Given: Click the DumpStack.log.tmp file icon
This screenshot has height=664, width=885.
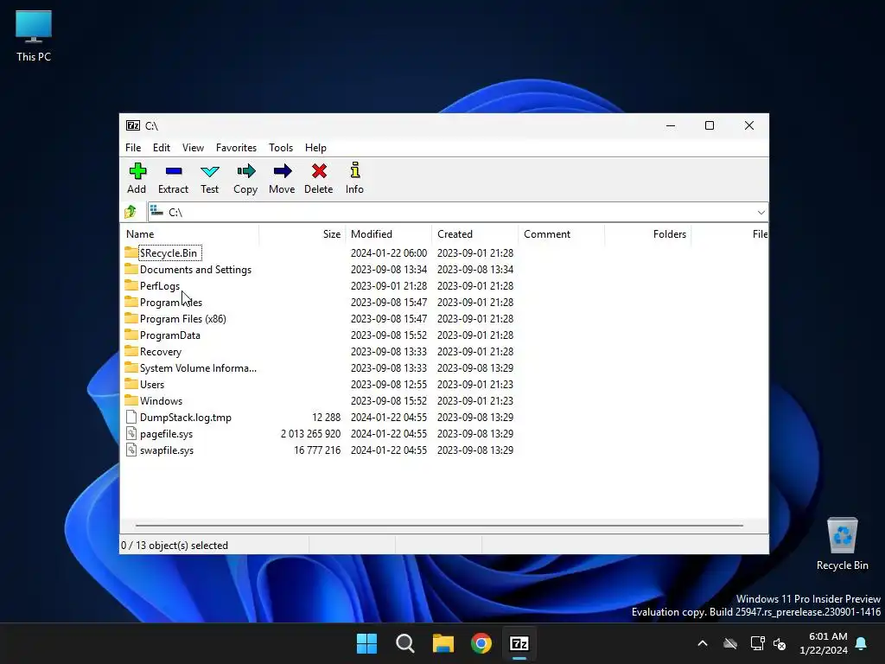Looking at the screenshot, I should [131, 417].
